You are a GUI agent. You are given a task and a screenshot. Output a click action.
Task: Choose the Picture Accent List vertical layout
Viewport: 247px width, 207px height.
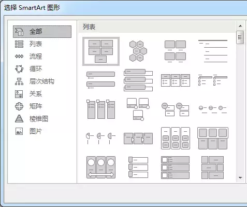pos(138,167)
